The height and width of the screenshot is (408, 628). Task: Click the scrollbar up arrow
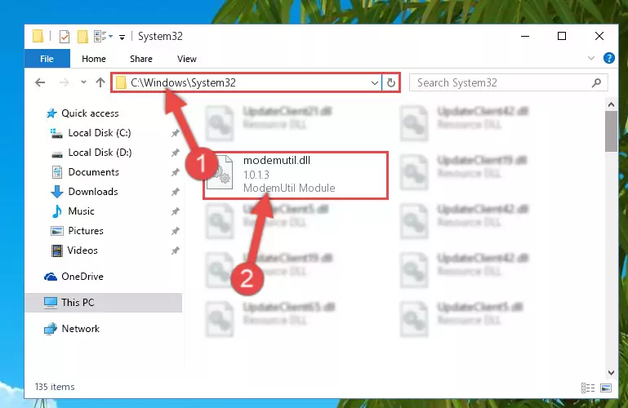(611, 104)
